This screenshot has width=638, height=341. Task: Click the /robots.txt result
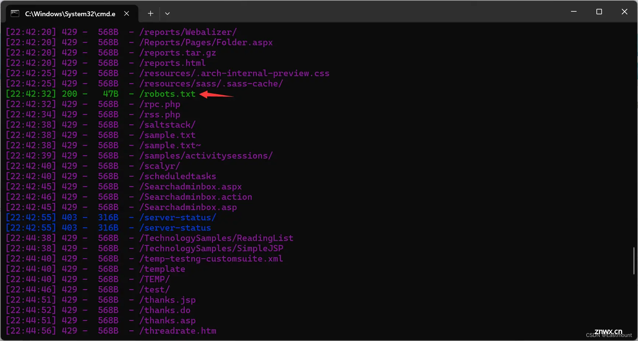pyautogui.click(x=167, y=94)
